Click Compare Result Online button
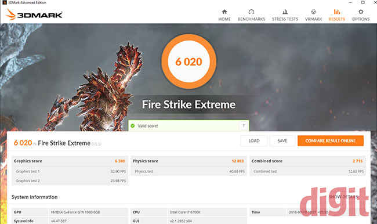 pyautogui.click(x=331, y=141)
